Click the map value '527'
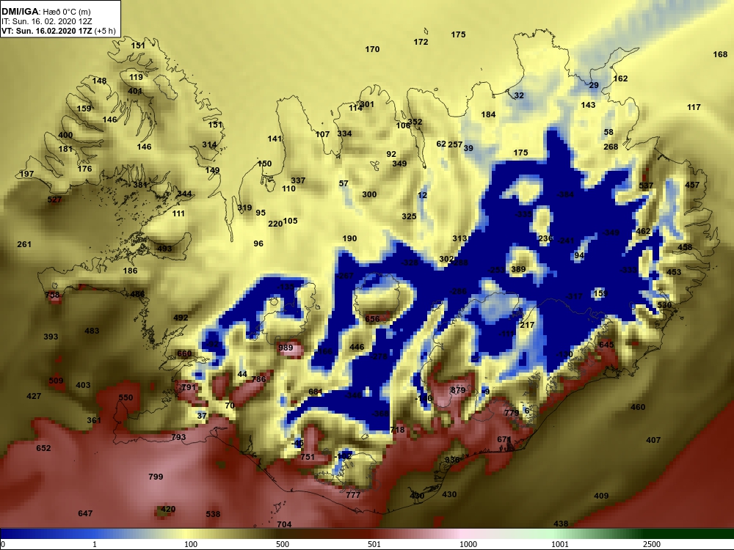This screenshot has height=550, width=734. click(x=55, y=199)
